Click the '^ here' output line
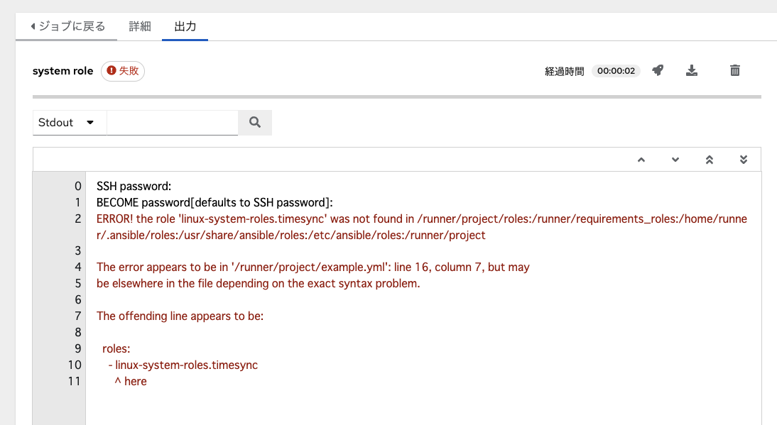This screenshot has height=425, width=777. (x=130, y=381)
